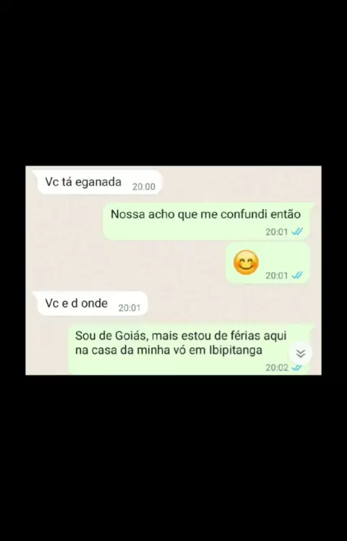Click the word 'férias' in the last message

click(243, 336)
